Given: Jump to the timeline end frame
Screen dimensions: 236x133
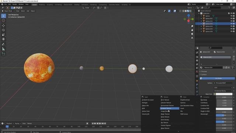Looking at the screenshot, I should tap(105, 123).
